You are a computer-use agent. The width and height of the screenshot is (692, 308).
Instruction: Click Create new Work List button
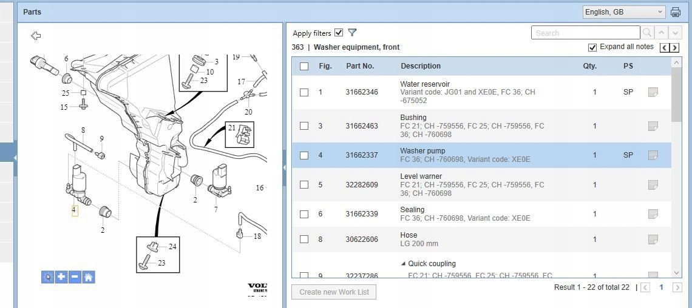coord(334,292)
